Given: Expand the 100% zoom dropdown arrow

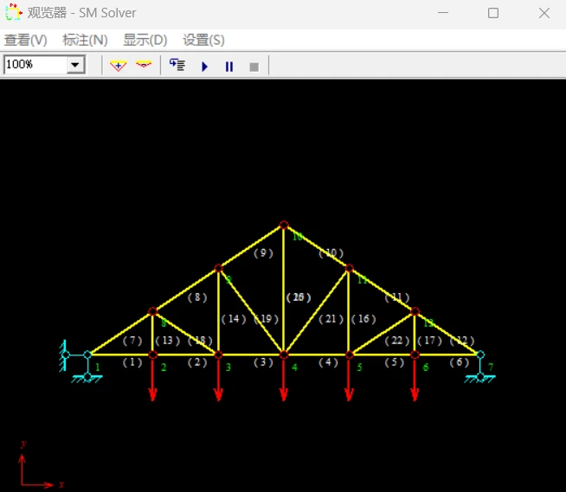Looking at the screenshot, I should coord(75,66).
